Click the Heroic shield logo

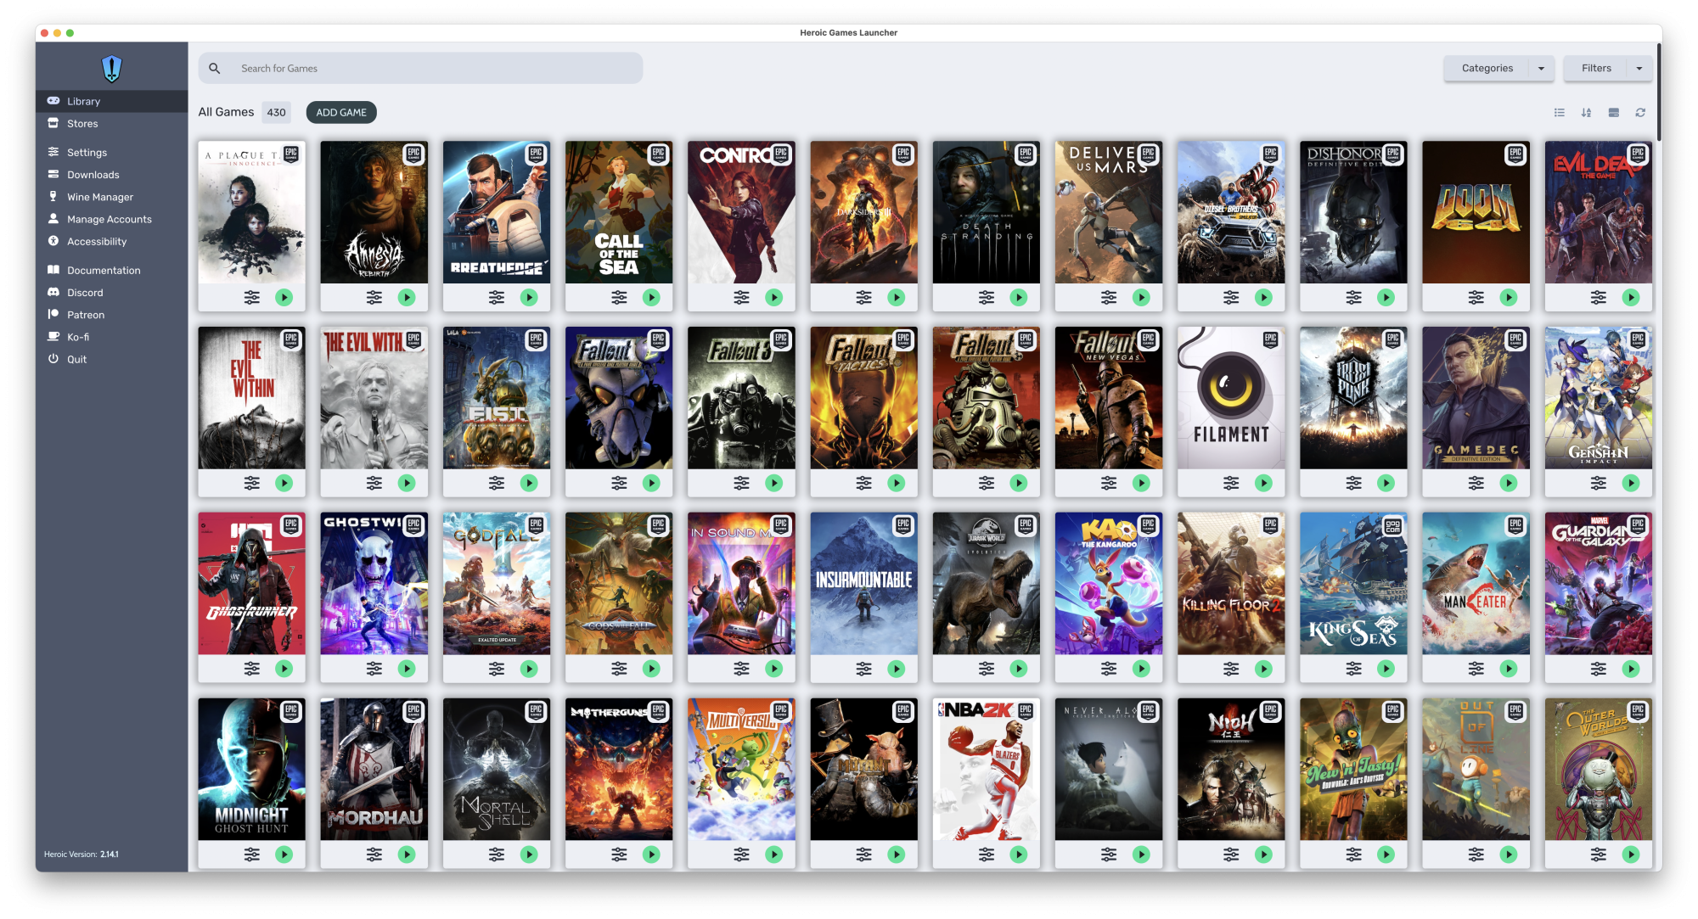111,68
